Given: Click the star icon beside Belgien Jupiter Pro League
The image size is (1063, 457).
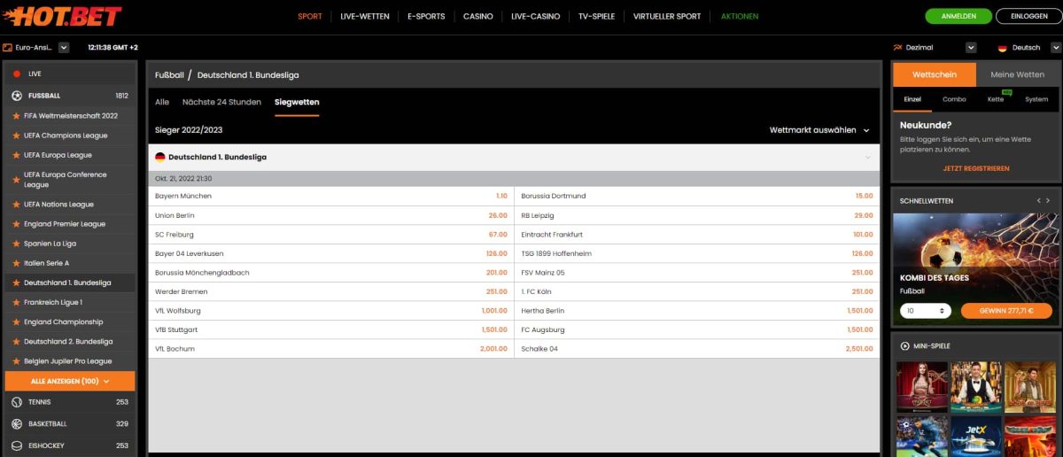Looking at the screenshot, I should (x=16, y=361).
